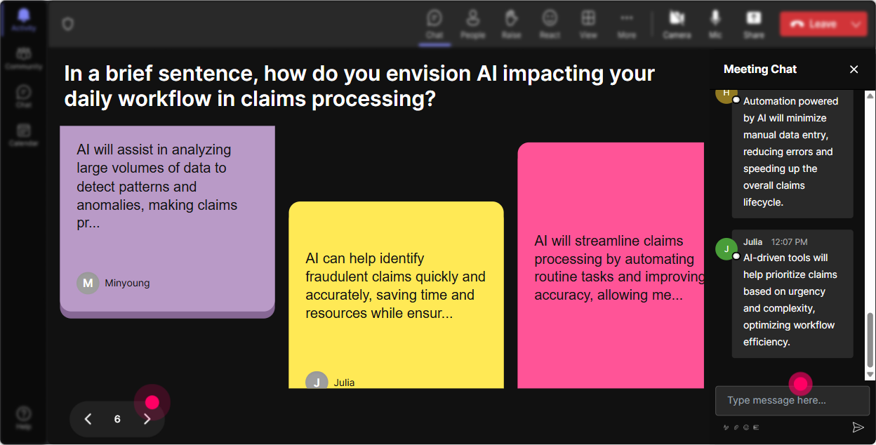
Task: Open the More options menu
Action: [627, 24]
